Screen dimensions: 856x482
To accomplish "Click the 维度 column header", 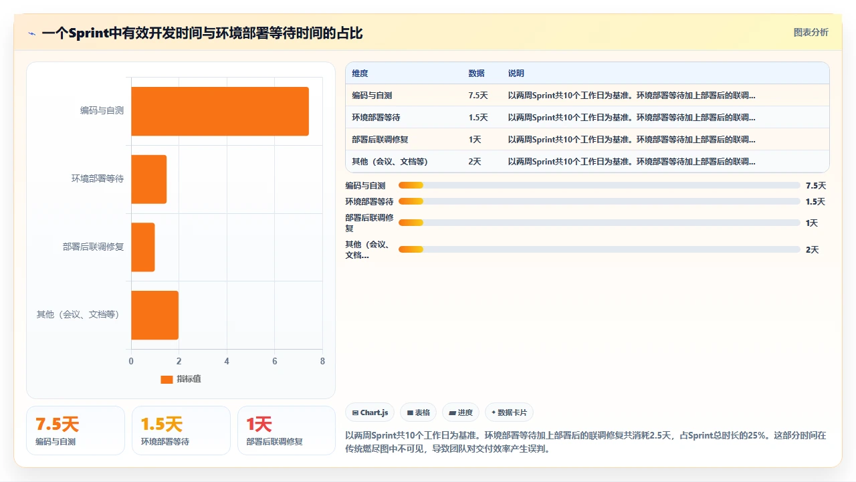I will click(x=360, y=74).
